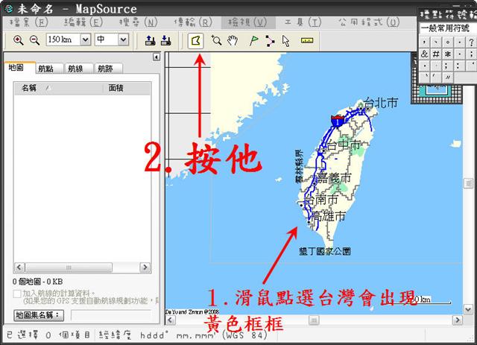Image resolution: width=477 pixels, height=345 pixels.
Task: Click the 台中市 label on map
Action: coord(344,145)
